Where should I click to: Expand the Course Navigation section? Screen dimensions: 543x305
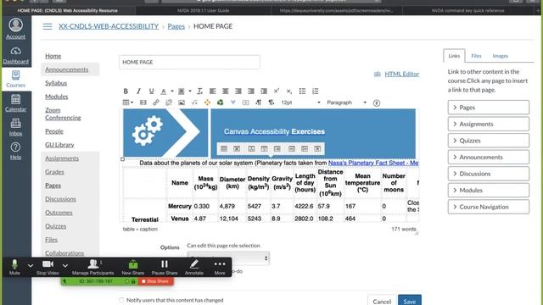pos(489,207)
